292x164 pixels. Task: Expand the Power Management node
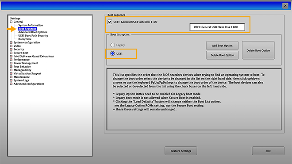pos(11,63)
